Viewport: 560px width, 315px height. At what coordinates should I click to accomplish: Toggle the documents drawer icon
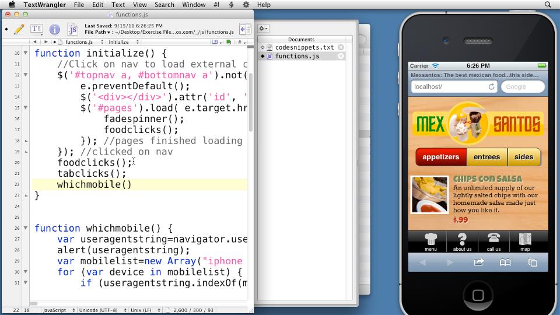(x=246, y=29)
